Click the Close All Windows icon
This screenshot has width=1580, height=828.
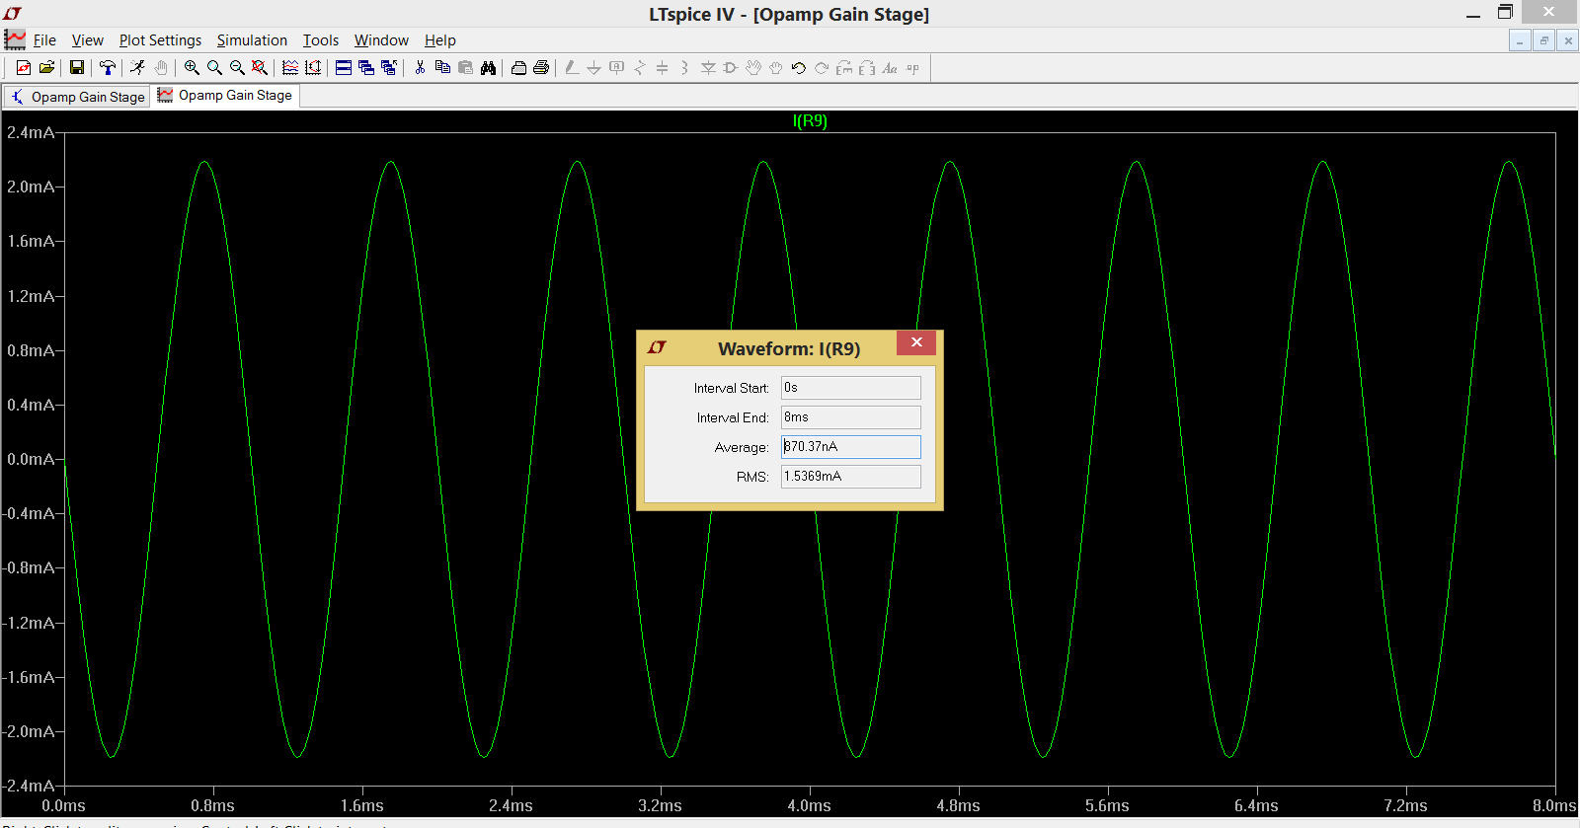coord(389,67)
